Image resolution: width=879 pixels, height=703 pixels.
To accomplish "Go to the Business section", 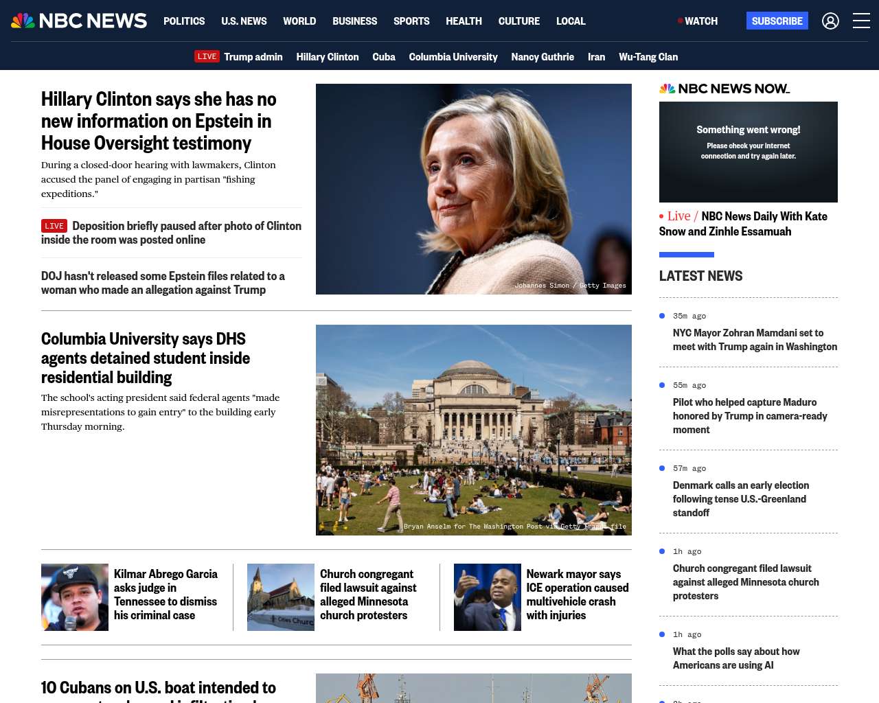I will pyautogui.click(x=354, y=21).
